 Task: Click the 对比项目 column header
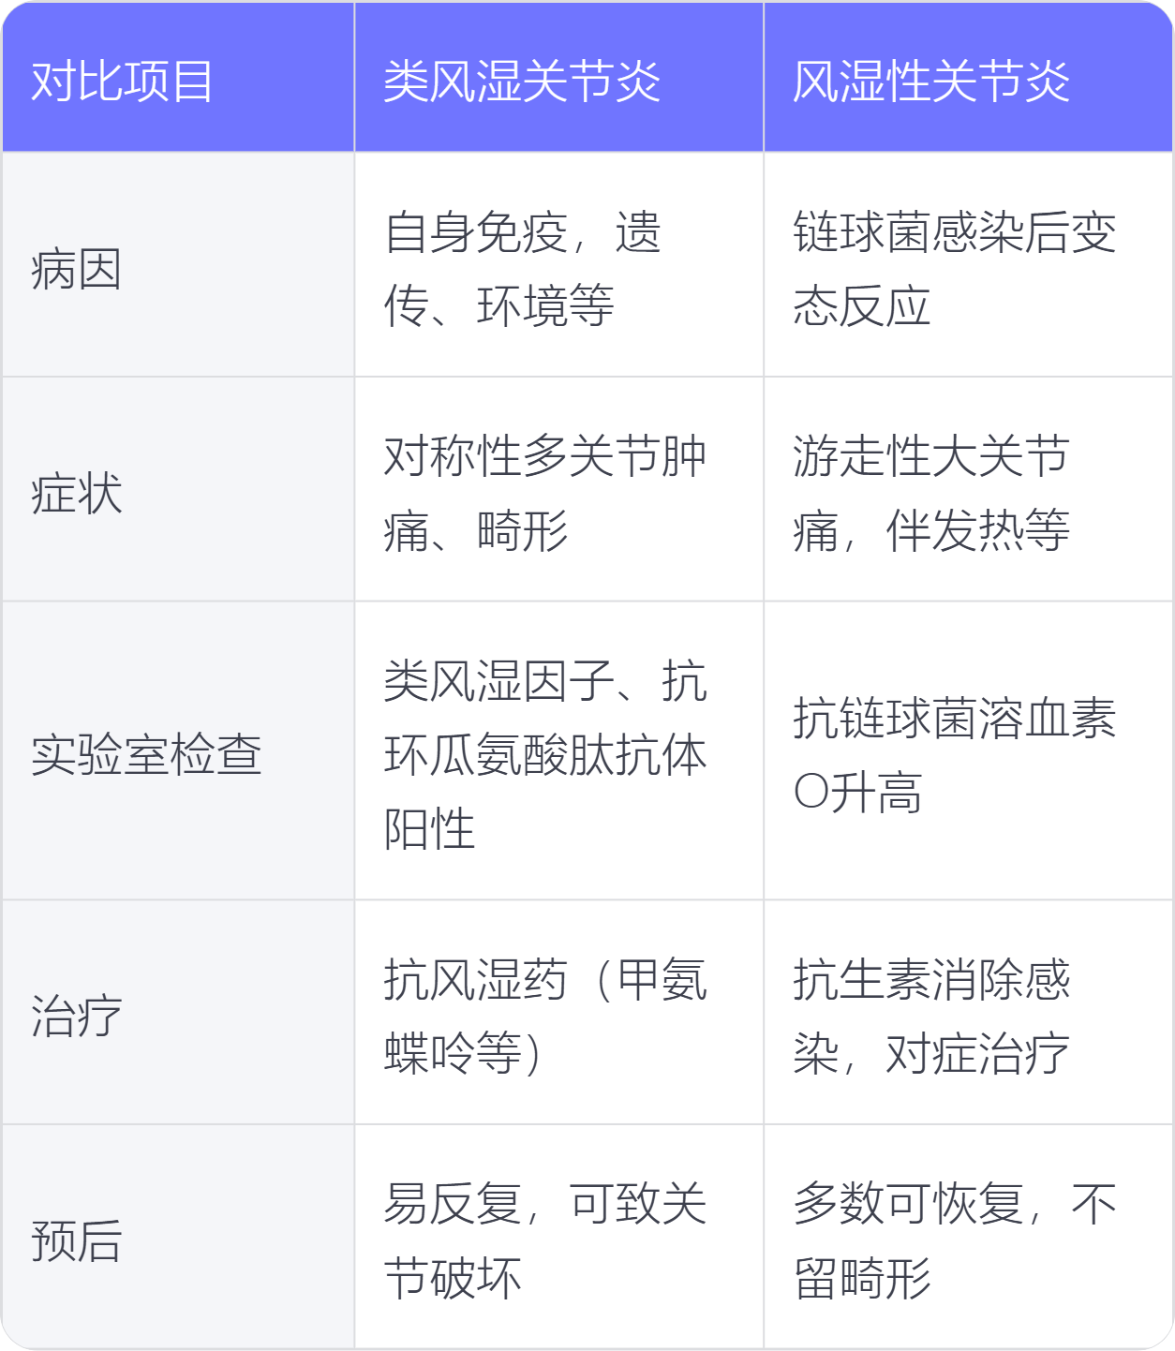[x=122, y=82]
